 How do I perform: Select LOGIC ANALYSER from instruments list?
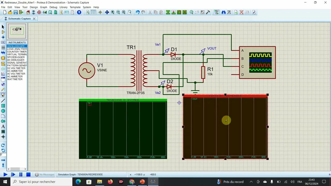point(17,49)
